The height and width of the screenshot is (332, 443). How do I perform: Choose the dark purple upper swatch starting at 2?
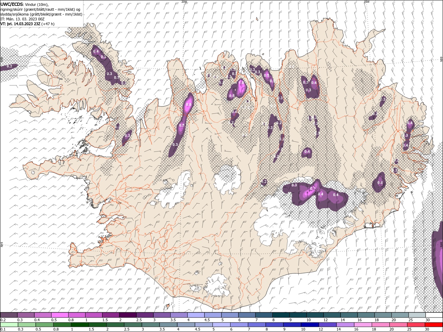[x=128, y=315]
